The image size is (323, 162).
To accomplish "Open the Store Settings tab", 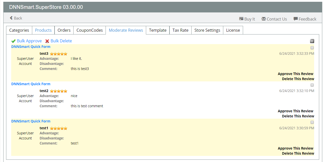I will pyautogui.click(x=207, y=30).
